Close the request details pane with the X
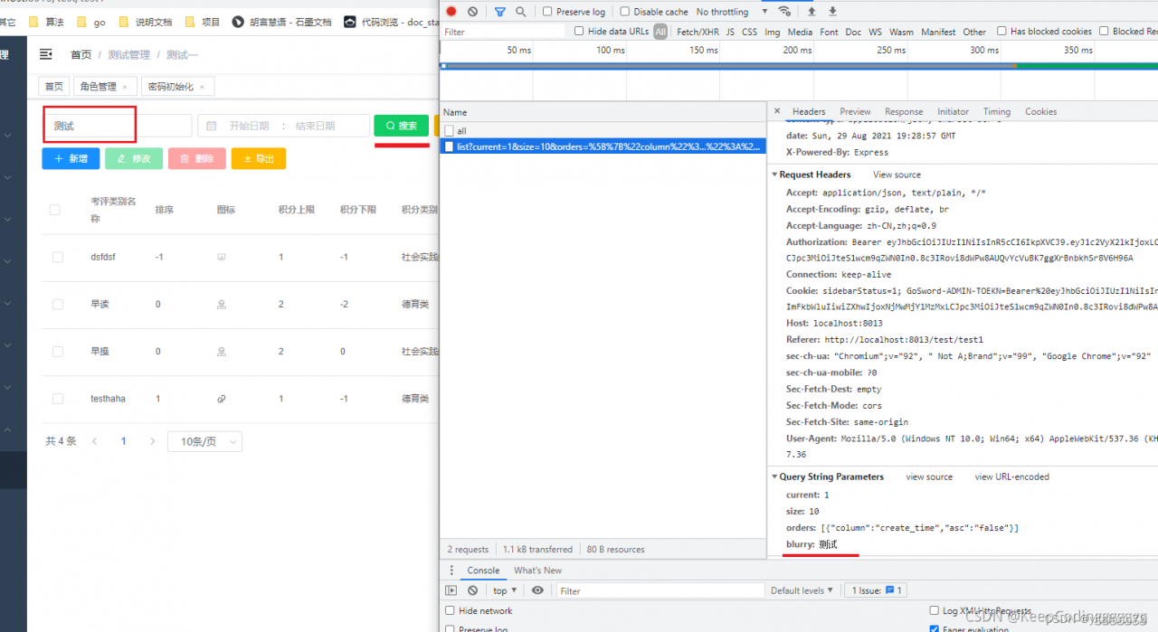 pyautogui.click(x=777, y=111)
